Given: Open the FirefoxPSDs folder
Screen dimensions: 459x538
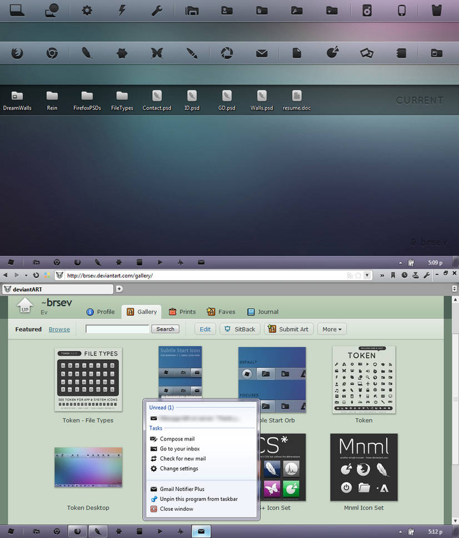Looking at the screenshot, I should [x=87, y=101].
